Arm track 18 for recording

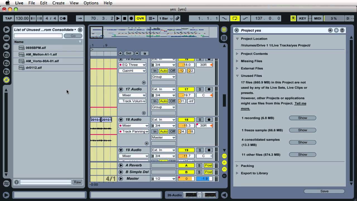(x=209, y=120)
